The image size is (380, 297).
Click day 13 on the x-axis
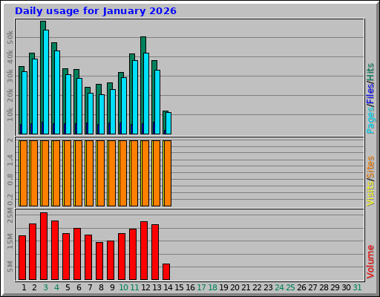coord(157,287)
